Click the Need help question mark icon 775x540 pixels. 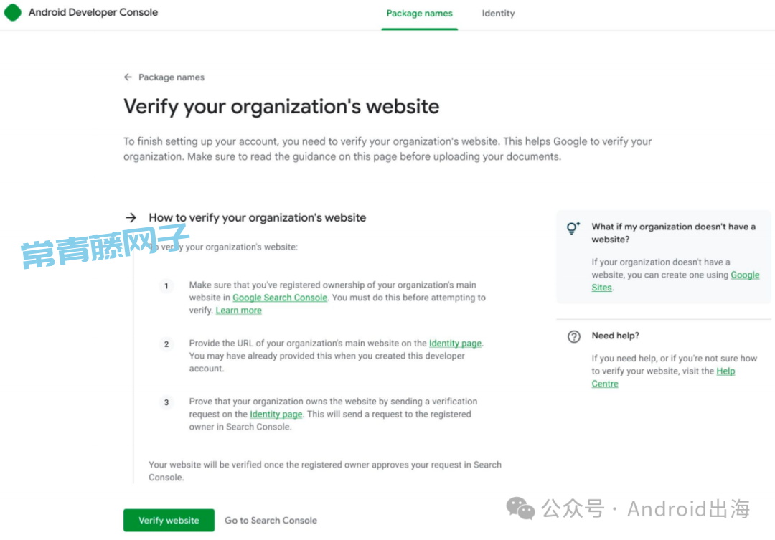[573, 336]
